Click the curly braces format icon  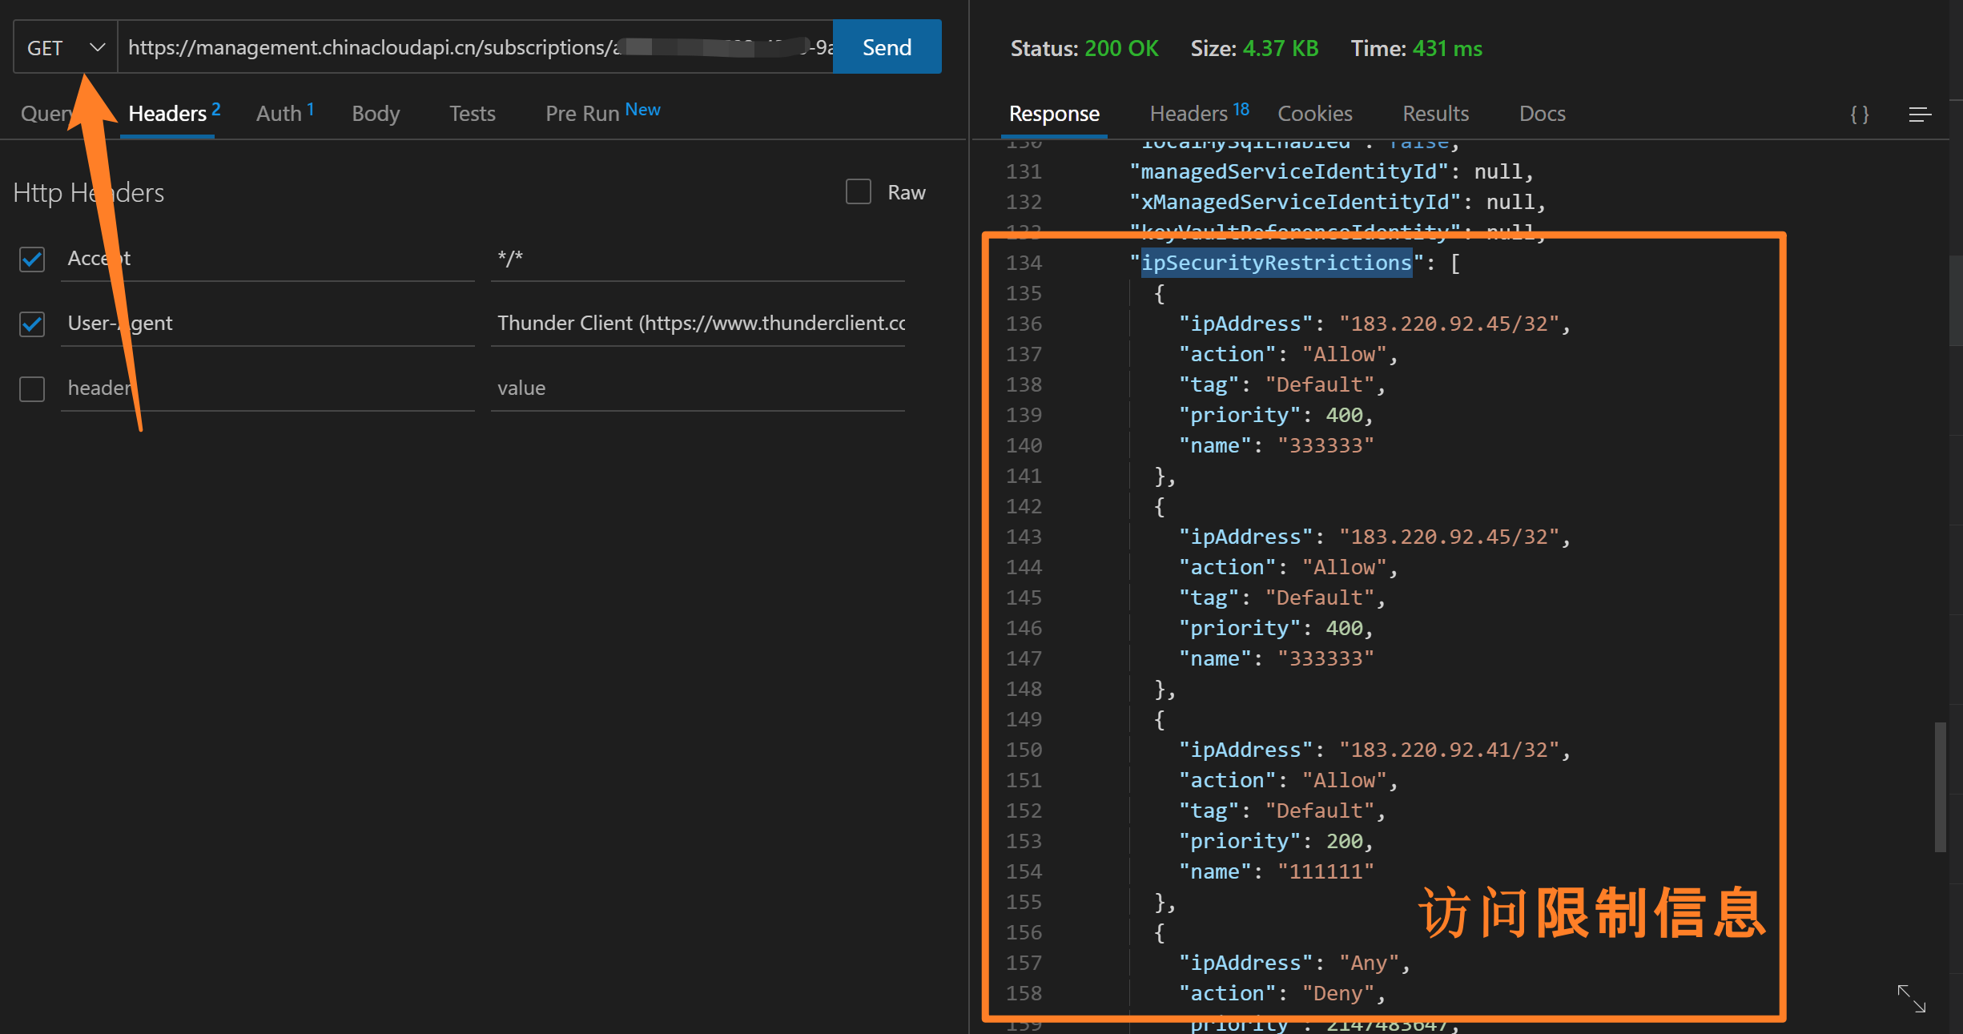pos(1859,115)
